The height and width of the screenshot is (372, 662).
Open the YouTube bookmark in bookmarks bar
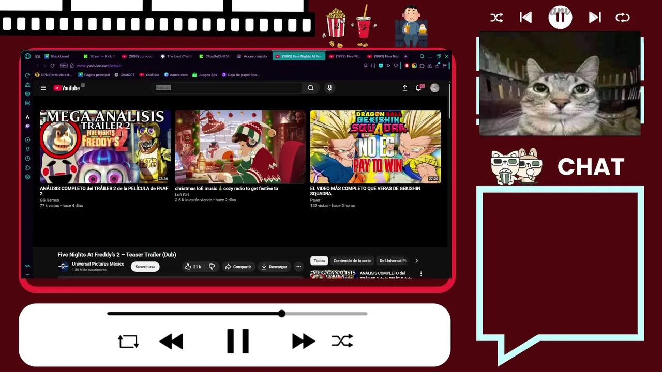(149, 75)
